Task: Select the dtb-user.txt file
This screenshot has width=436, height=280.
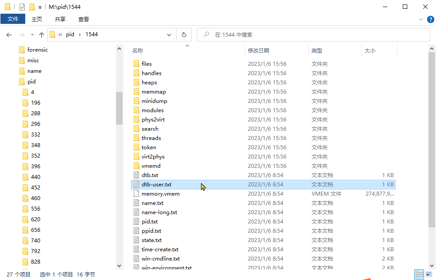Action: [x=263, y=185]
